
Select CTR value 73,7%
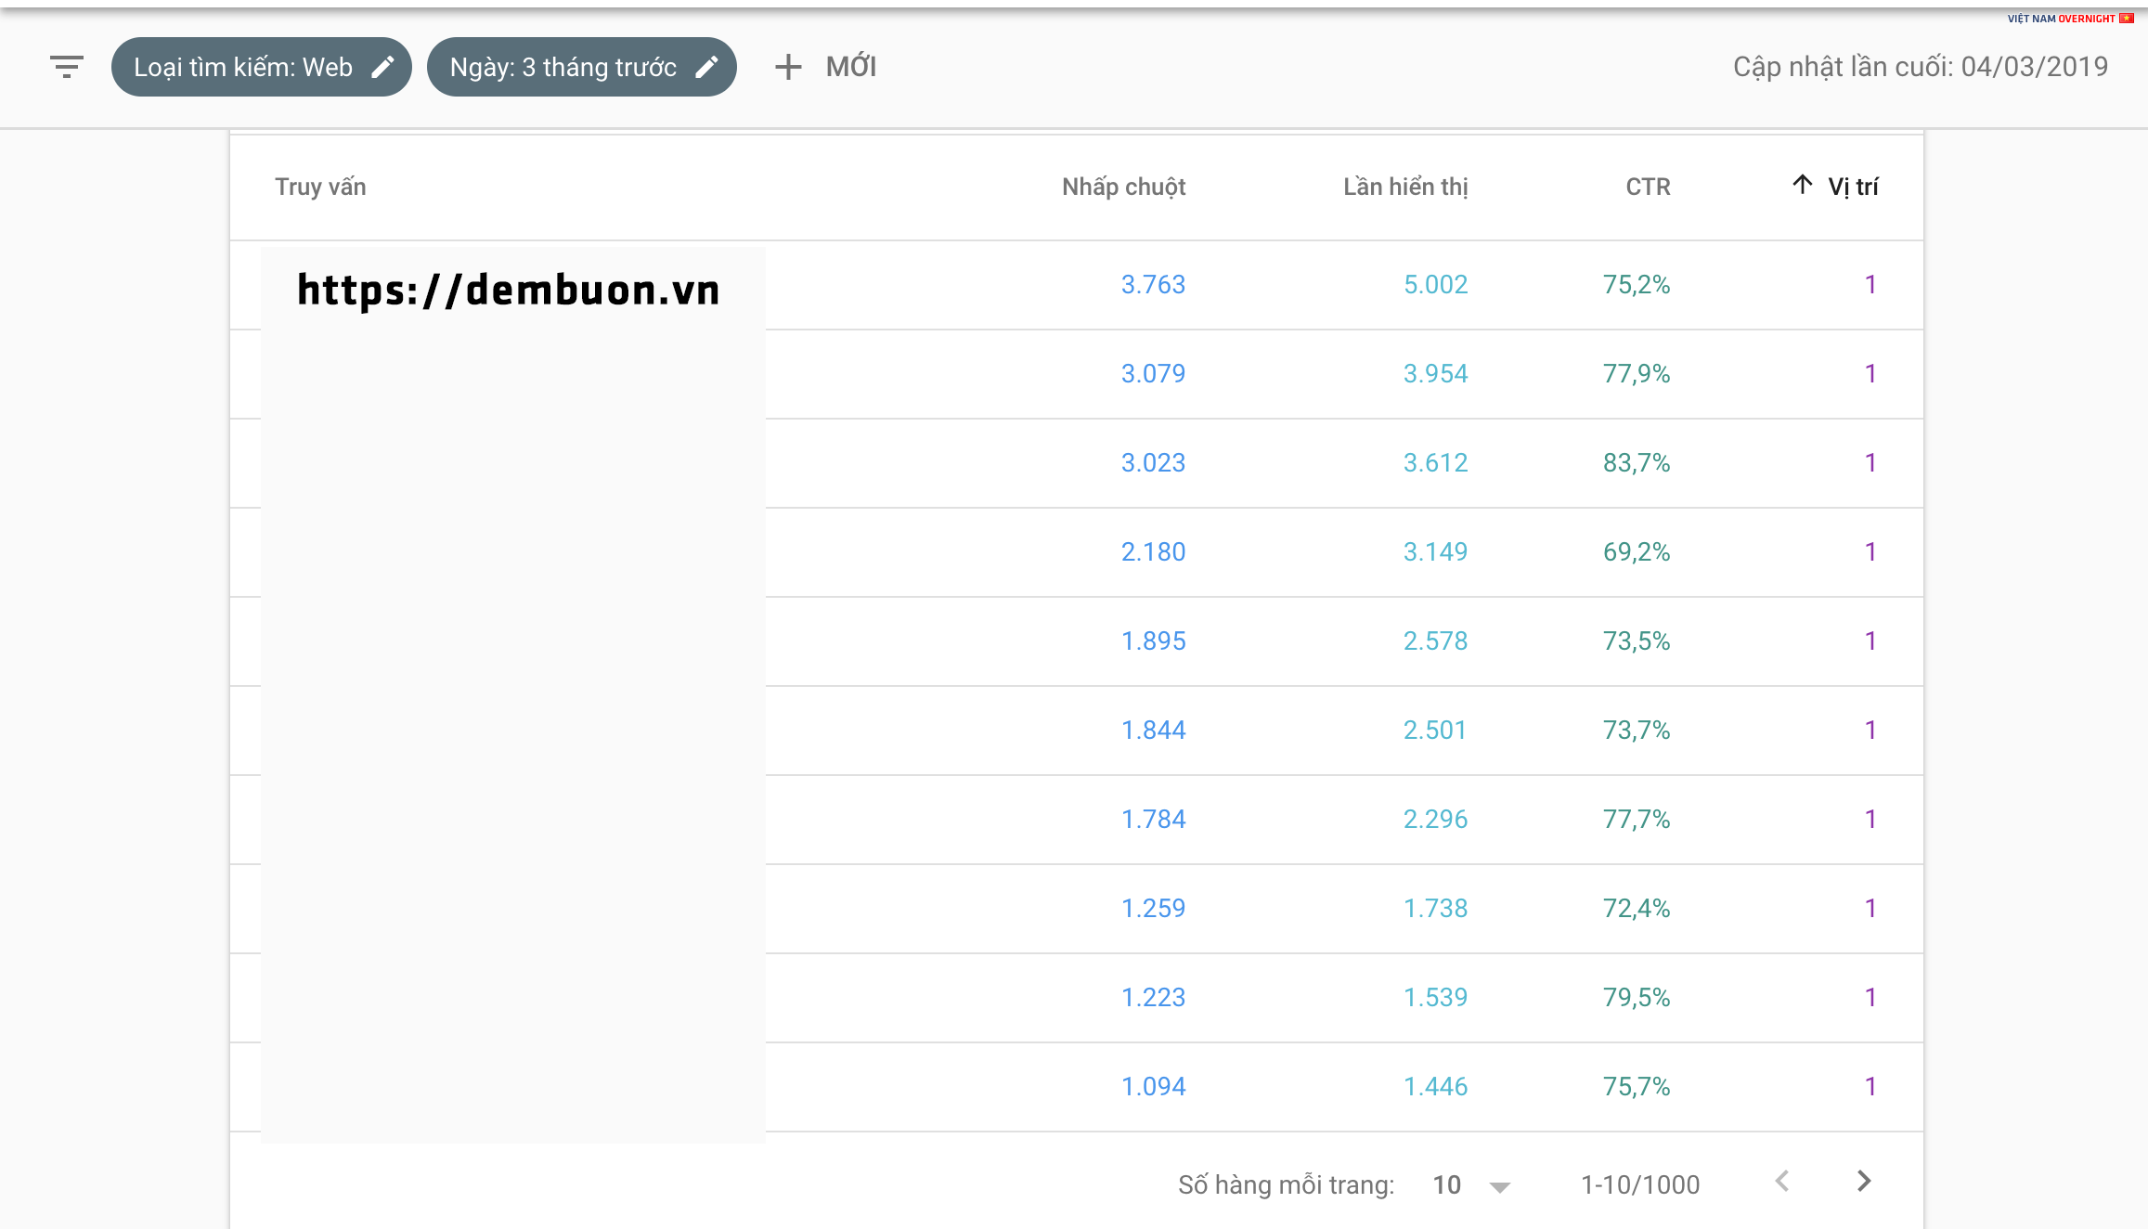[1637, 730]
